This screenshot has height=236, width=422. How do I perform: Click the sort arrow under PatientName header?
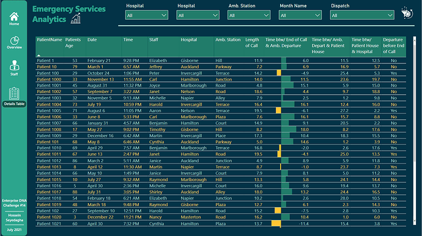(39, 55)
